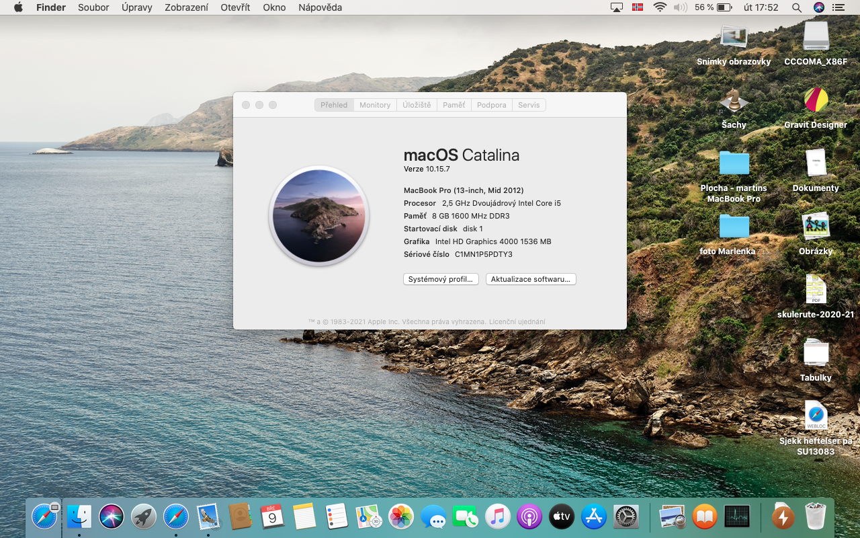This screenshot has height=538, width=860.
Task: Click the Systémový profil button
Action: pyautogui.click(x=441, y=279)
